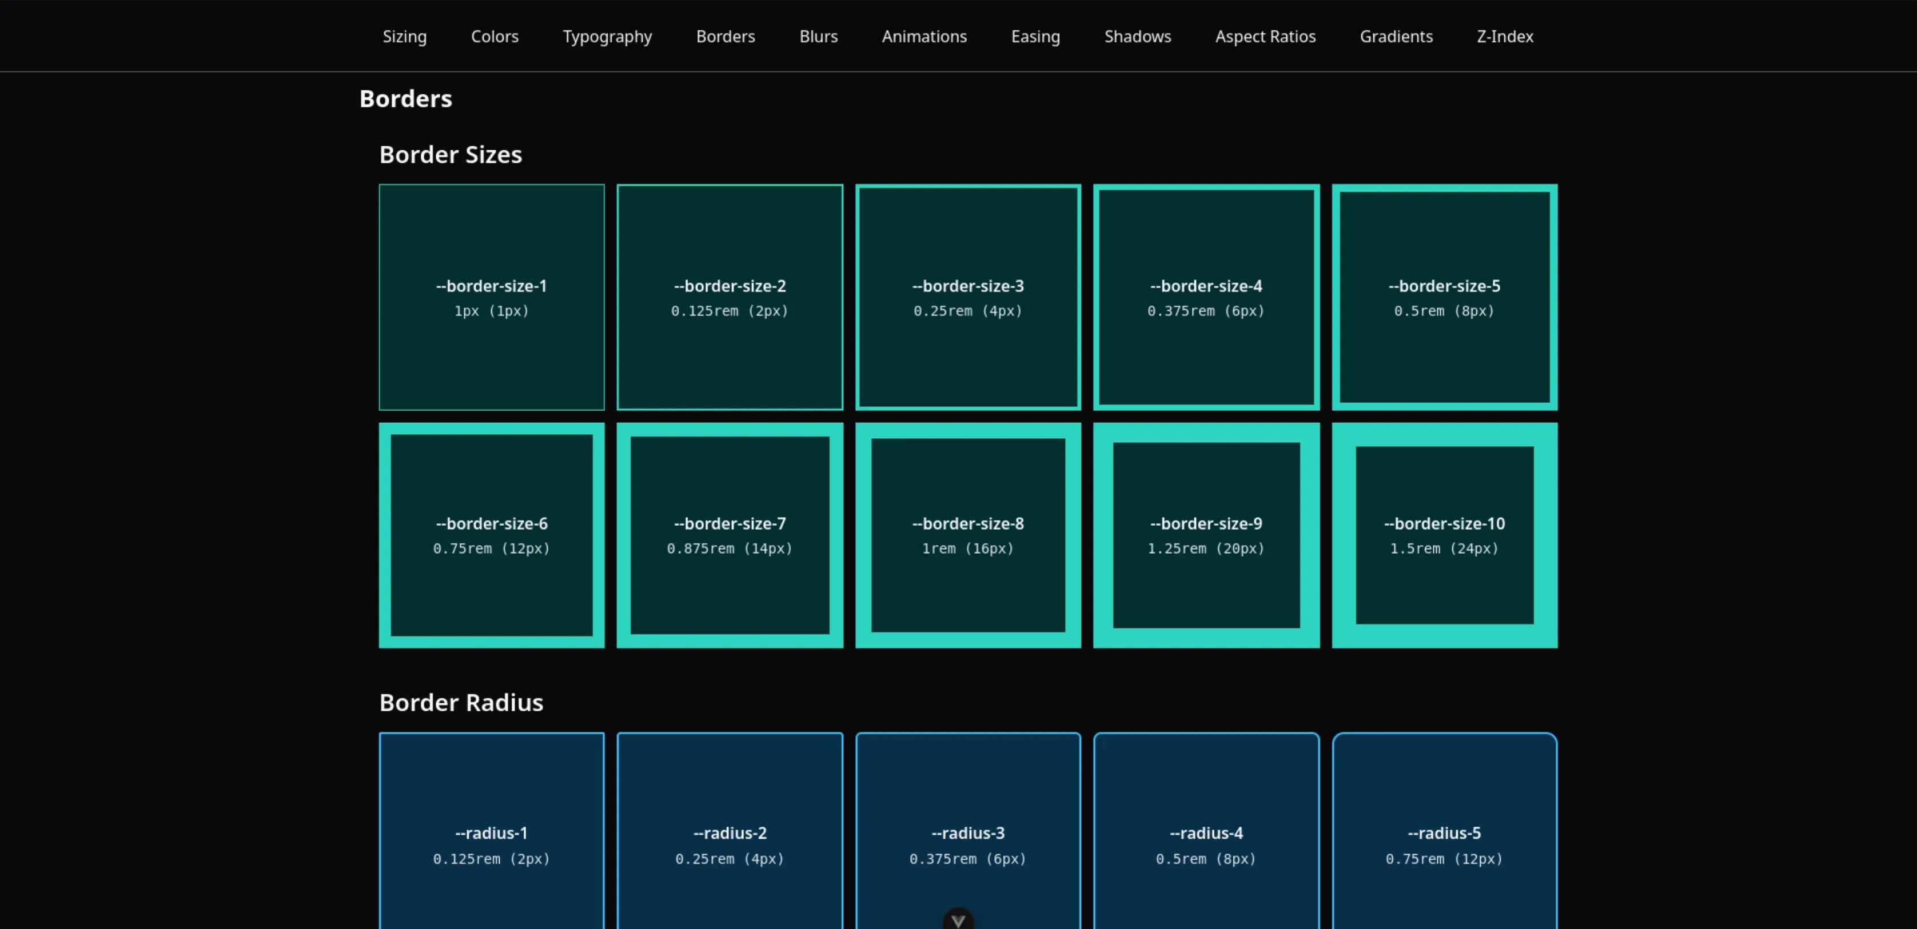Click the Borders page heading
The width and height of the screenshot is (1917, 929).
click(405, 99)
